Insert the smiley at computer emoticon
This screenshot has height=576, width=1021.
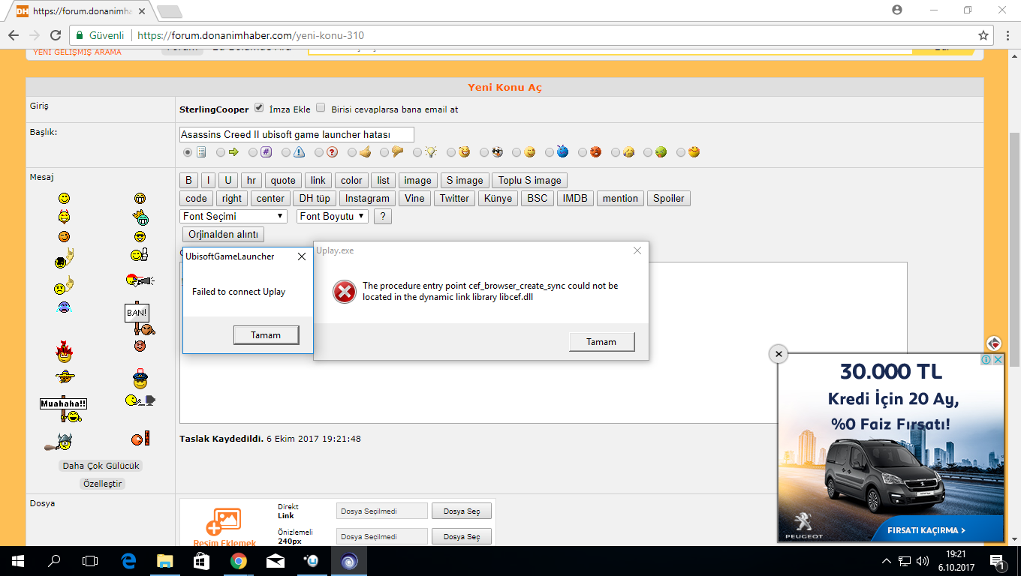140,400
